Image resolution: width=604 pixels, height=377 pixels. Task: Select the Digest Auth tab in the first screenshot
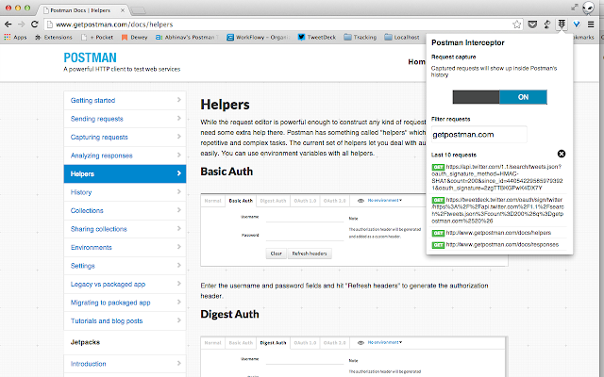[x=273, y=201]
